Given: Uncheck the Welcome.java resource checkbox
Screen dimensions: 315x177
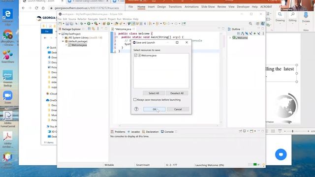Looking at the screenshot, I should (136, 56).
